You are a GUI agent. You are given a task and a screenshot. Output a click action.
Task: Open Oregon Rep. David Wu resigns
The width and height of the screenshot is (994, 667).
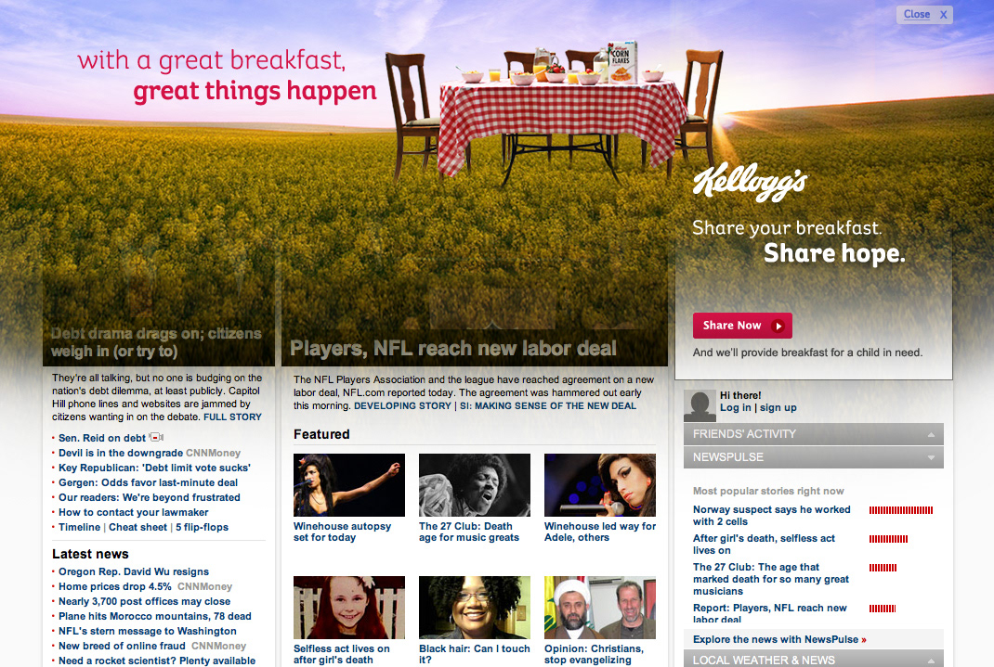(134, 571)
